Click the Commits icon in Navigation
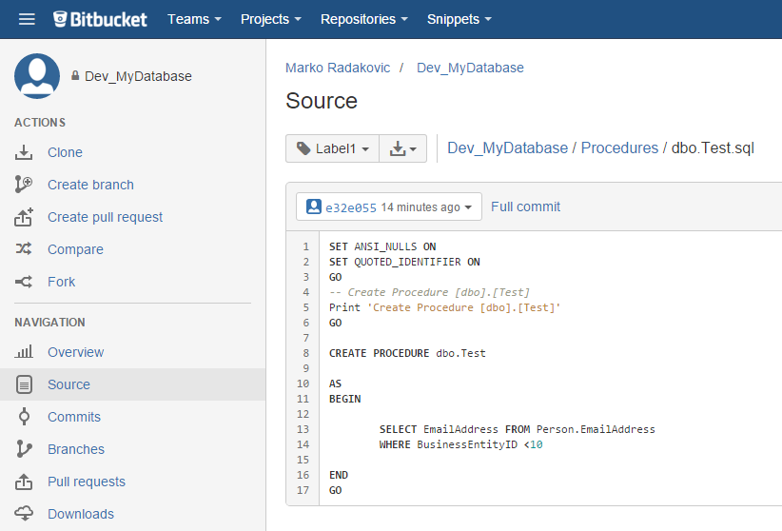Screen dimensions: 782x531 click(25, 417)
